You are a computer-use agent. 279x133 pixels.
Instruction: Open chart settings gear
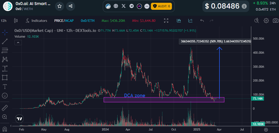tap(266, 21)
